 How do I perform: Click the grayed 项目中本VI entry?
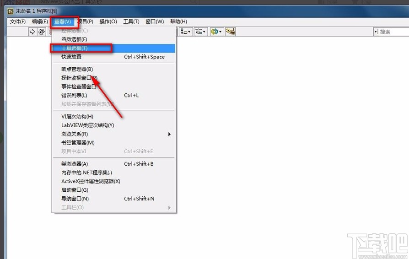click(x=114, y=151)
